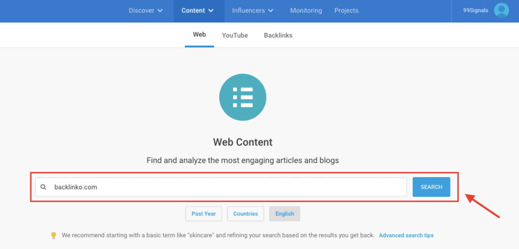This screenshot has height=249, width=519.
Task: Toggle the English language filter
Action: [284, 214]
